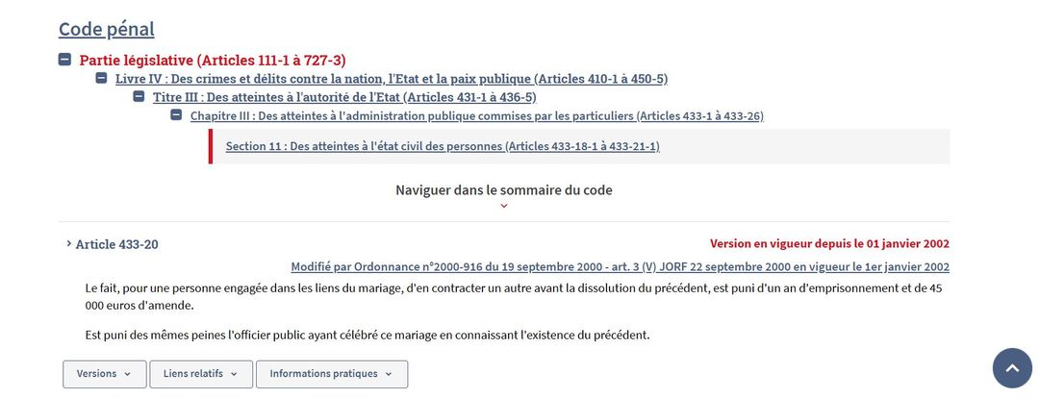The height and width of the screenshot is (399, 1039).
Task: Collapse the Partie législative tree node
Action: (x=64, y=60)
